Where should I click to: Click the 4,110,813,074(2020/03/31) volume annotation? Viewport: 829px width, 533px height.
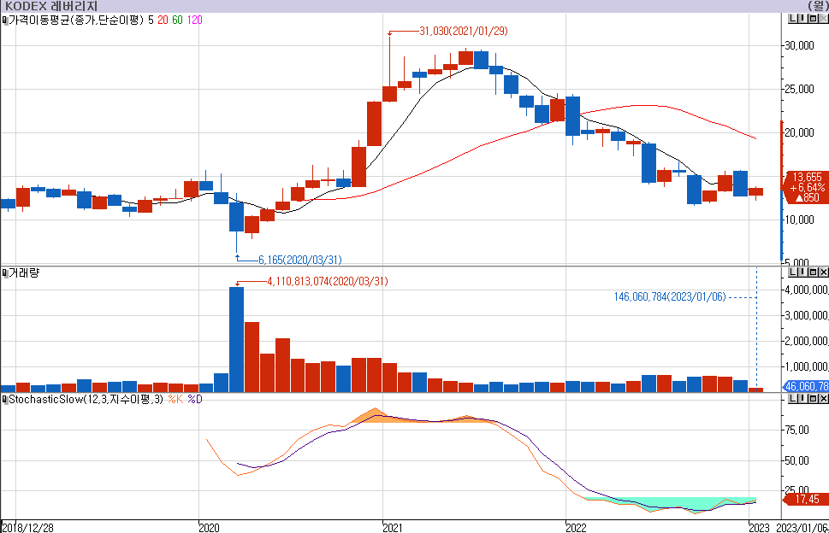[328, 281]
